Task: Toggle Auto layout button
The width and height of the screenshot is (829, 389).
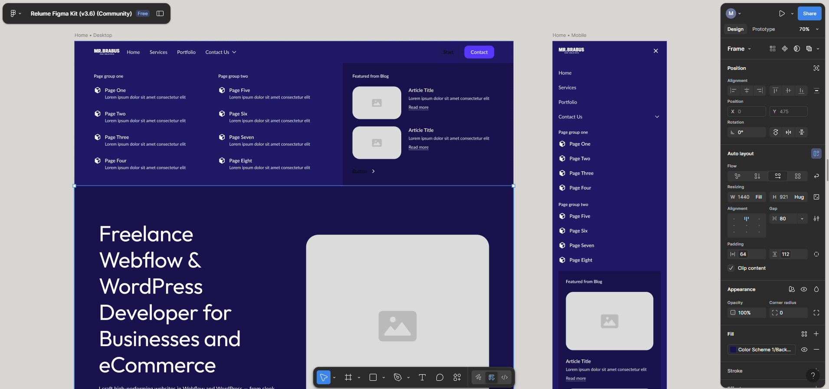Action: (x=816, y=154)
